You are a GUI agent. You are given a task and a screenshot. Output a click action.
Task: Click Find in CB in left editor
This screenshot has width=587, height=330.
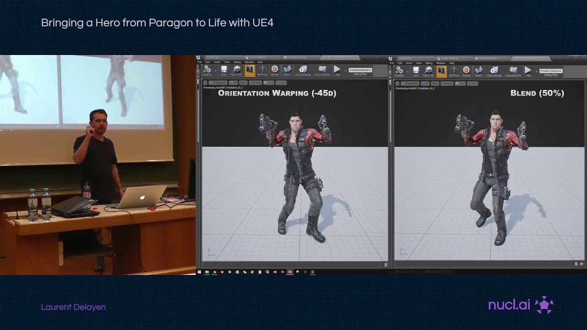(236, 70)
